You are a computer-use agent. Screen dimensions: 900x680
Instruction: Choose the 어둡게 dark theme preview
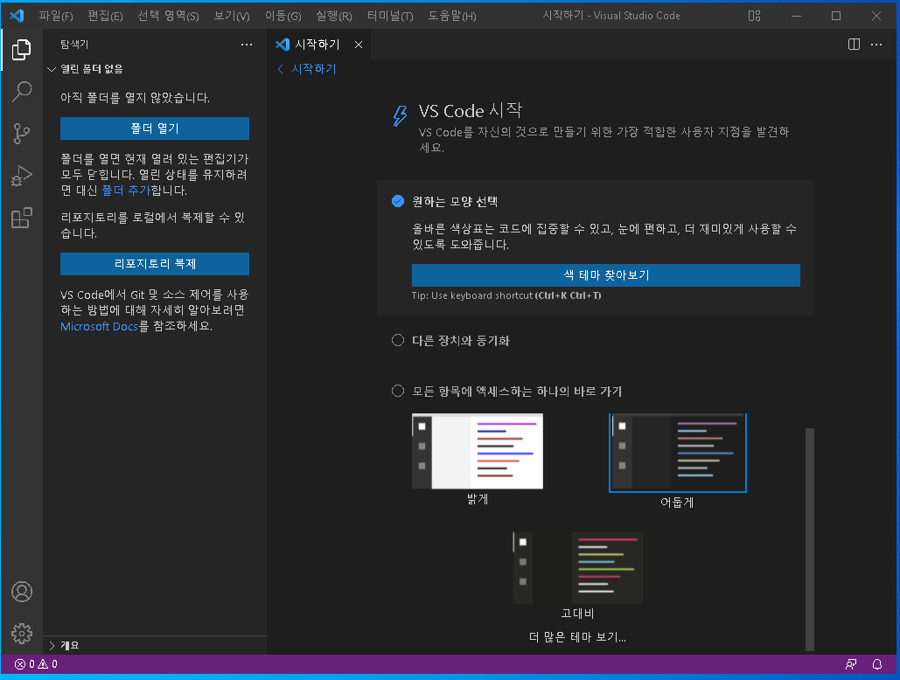678,453
